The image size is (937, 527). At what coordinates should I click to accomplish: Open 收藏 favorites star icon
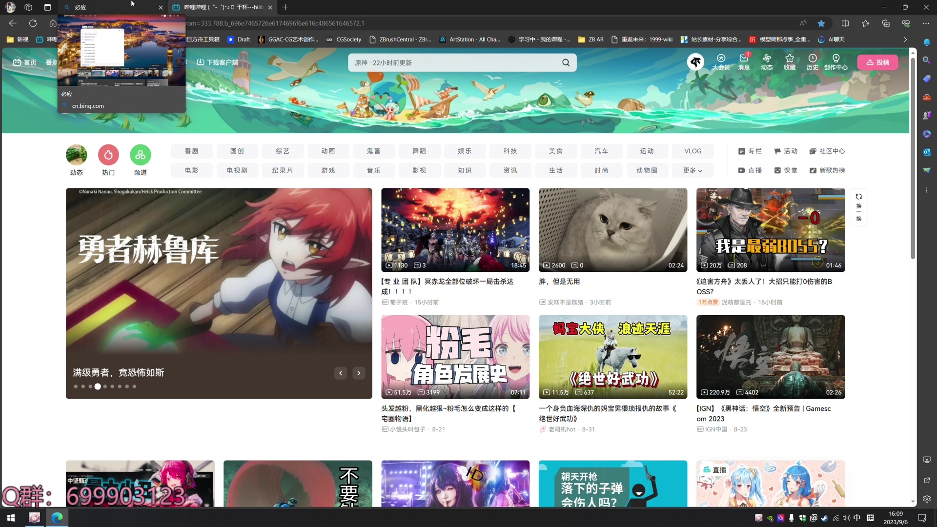pyautogui.click(x=790, y=62)
